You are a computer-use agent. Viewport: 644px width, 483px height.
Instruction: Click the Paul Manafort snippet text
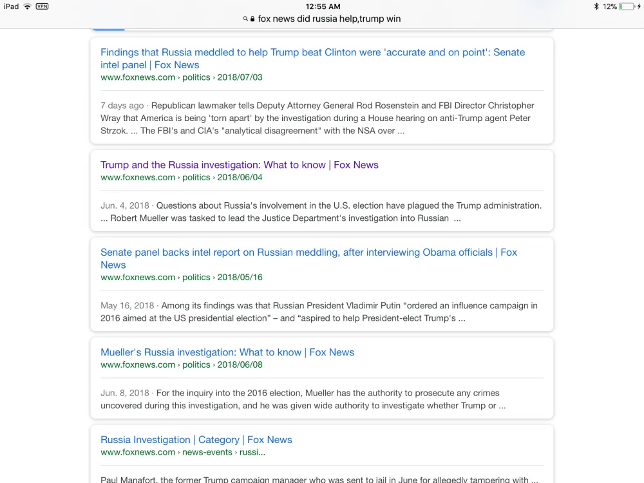(319, 479)
